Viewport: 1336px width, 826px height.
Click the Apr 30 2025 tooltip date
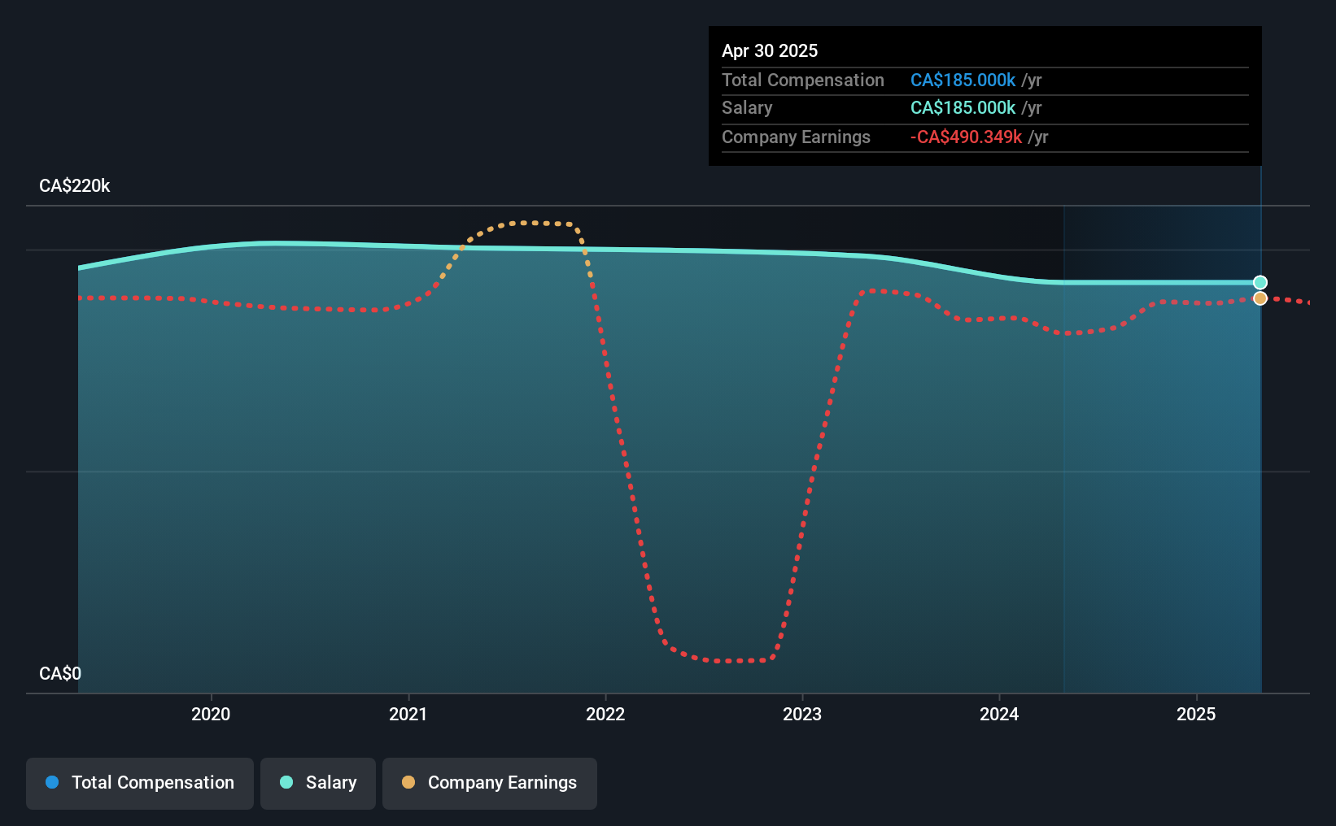point(770,50)
